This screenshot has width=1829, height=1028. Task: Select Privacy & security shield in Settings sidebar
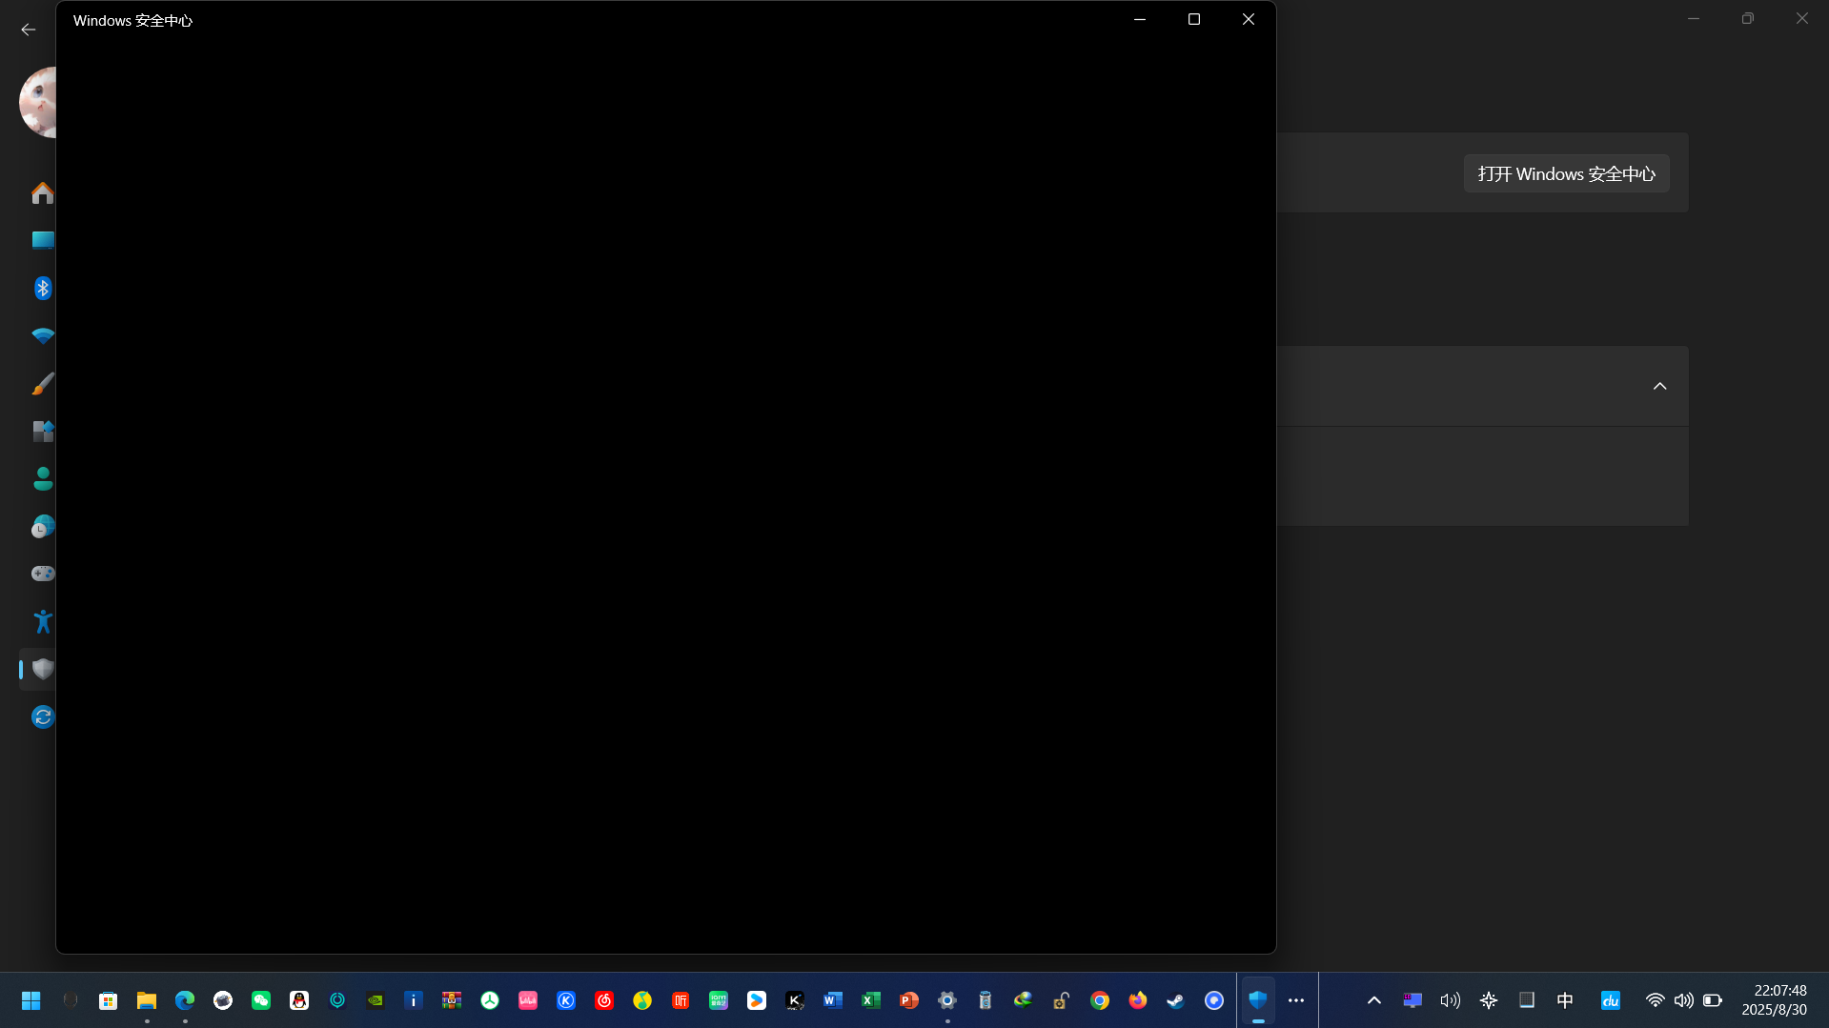(x=42, y=669)
